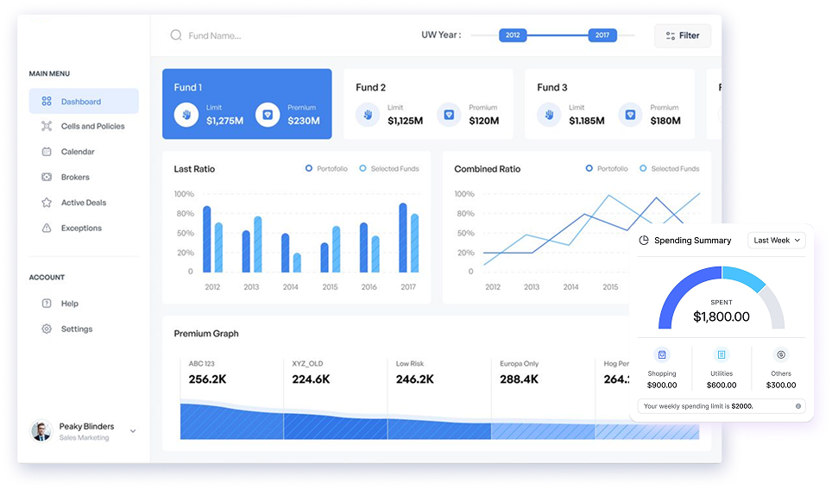Open Cells and Policies menu item
The height and width of the screenshot is (489, 832).
coord(92,126)
